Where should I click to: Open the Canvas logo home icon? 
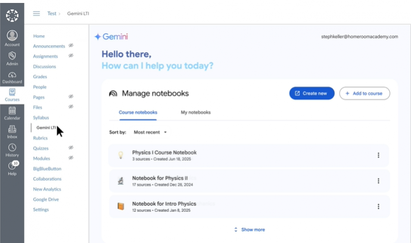pos(12,15)
